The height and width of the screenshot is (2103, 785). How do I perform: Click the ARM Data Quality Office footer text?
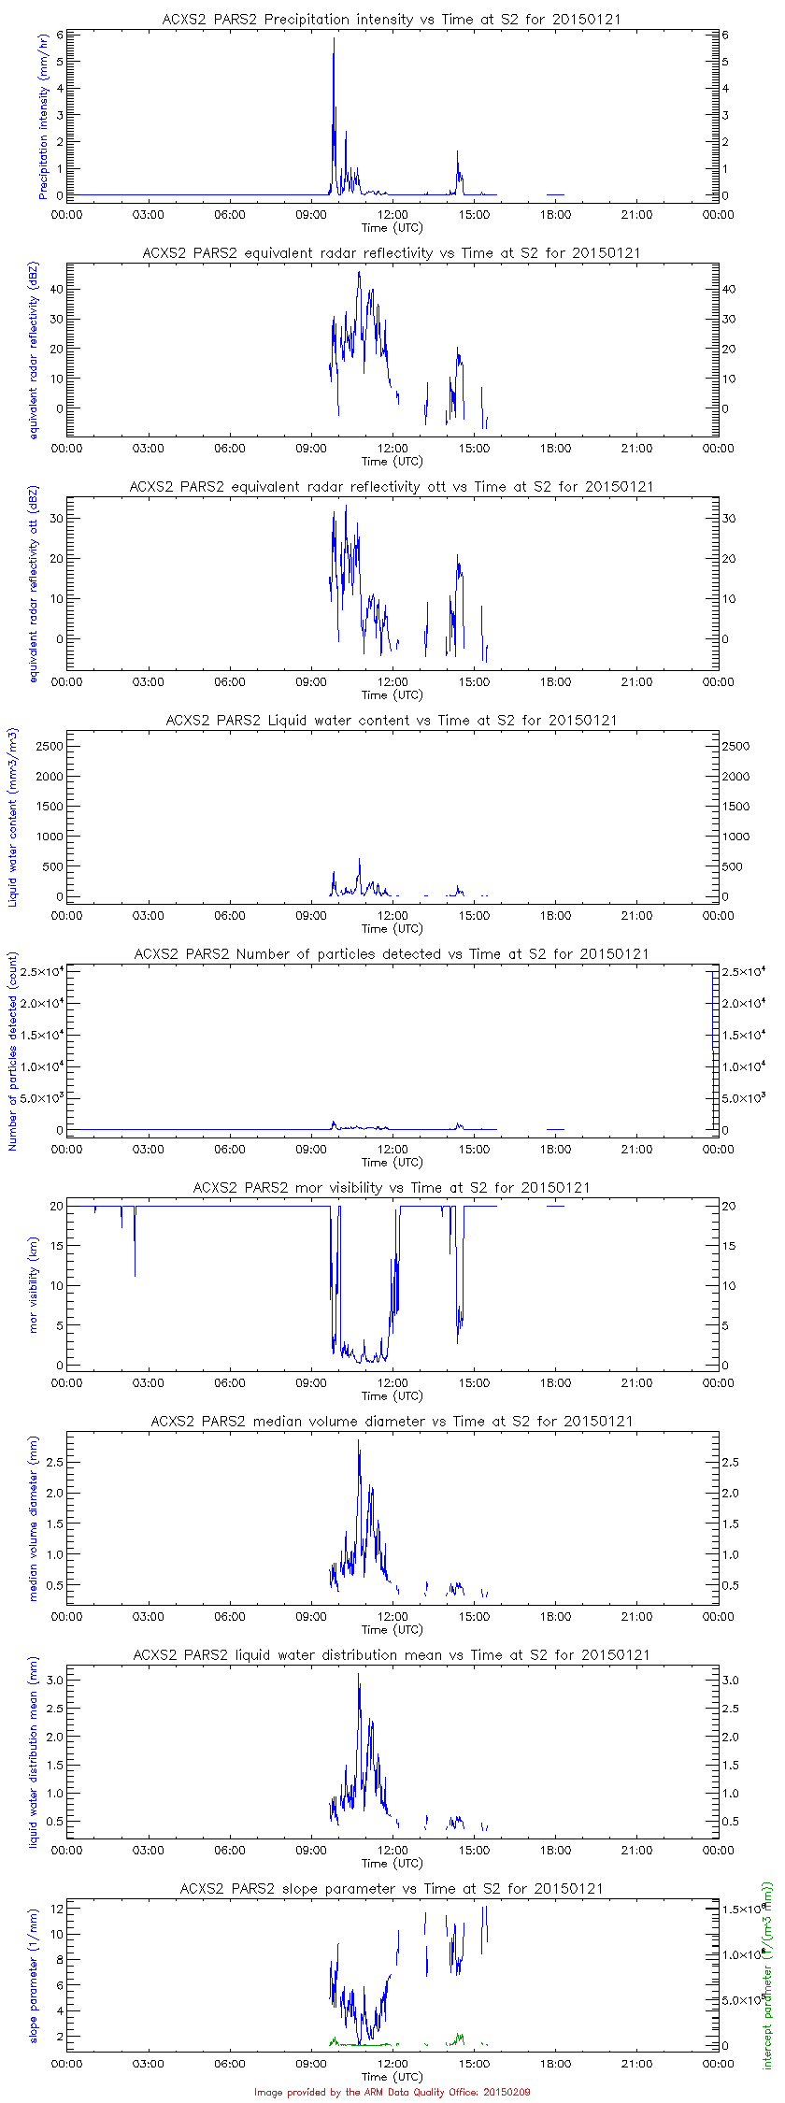(392, 2092)
